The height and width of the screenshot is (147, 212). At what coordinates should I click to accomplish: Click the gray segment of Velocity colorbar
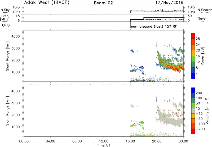[x=193, y=111]
